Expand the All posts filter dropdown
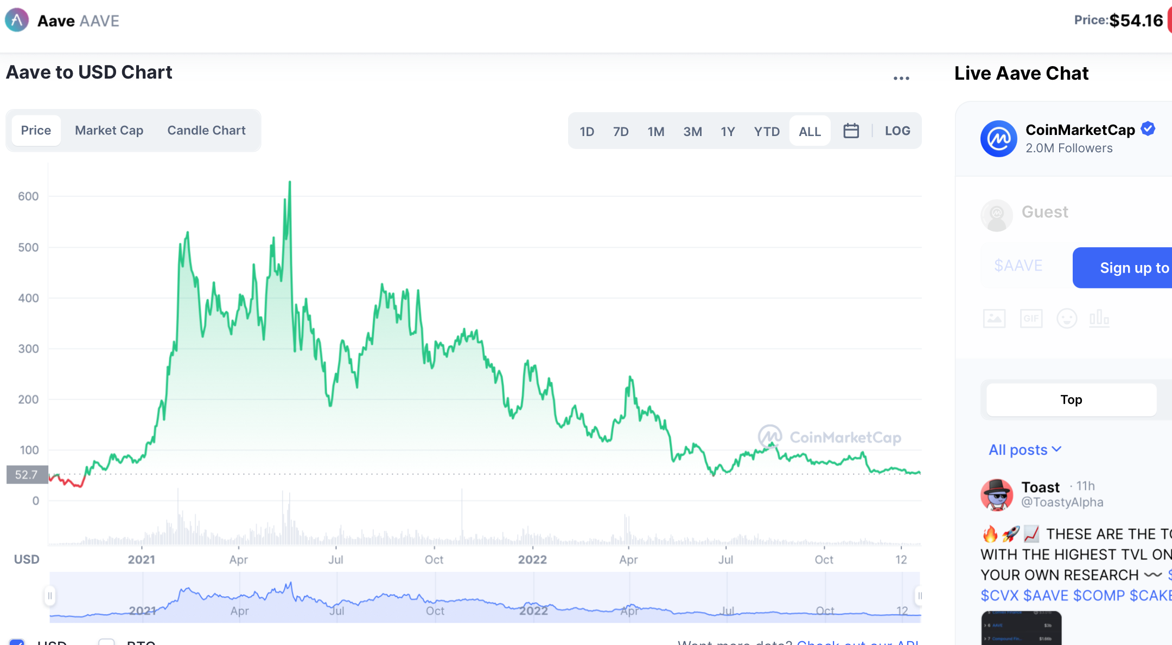The width and height of the screenshot is (1172, 645). [1024, 449]
